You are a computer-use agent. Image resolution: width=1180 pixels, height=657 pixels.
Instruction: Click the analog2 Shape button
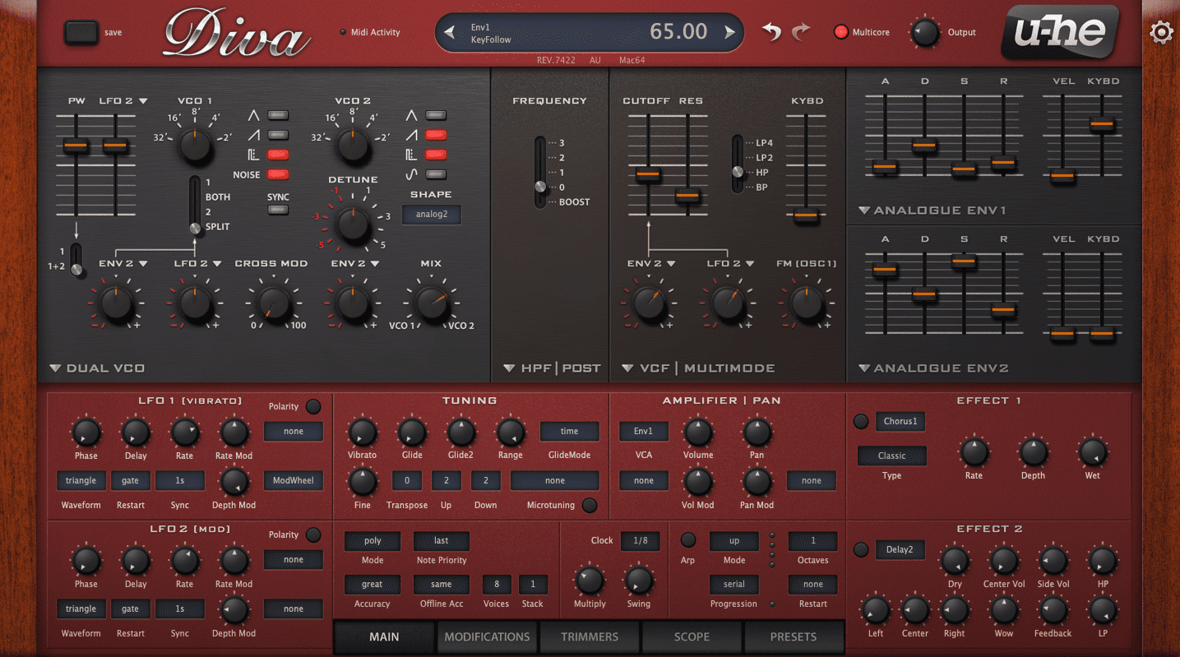click(432, 215)
